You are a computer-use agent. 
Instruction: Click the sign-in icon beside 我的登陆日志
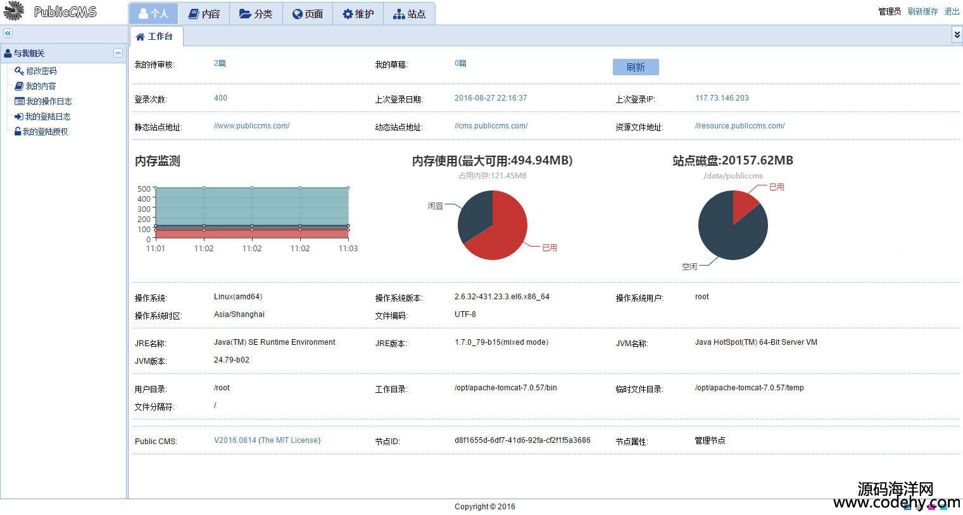pyautogui.click(x=19, y=116)
